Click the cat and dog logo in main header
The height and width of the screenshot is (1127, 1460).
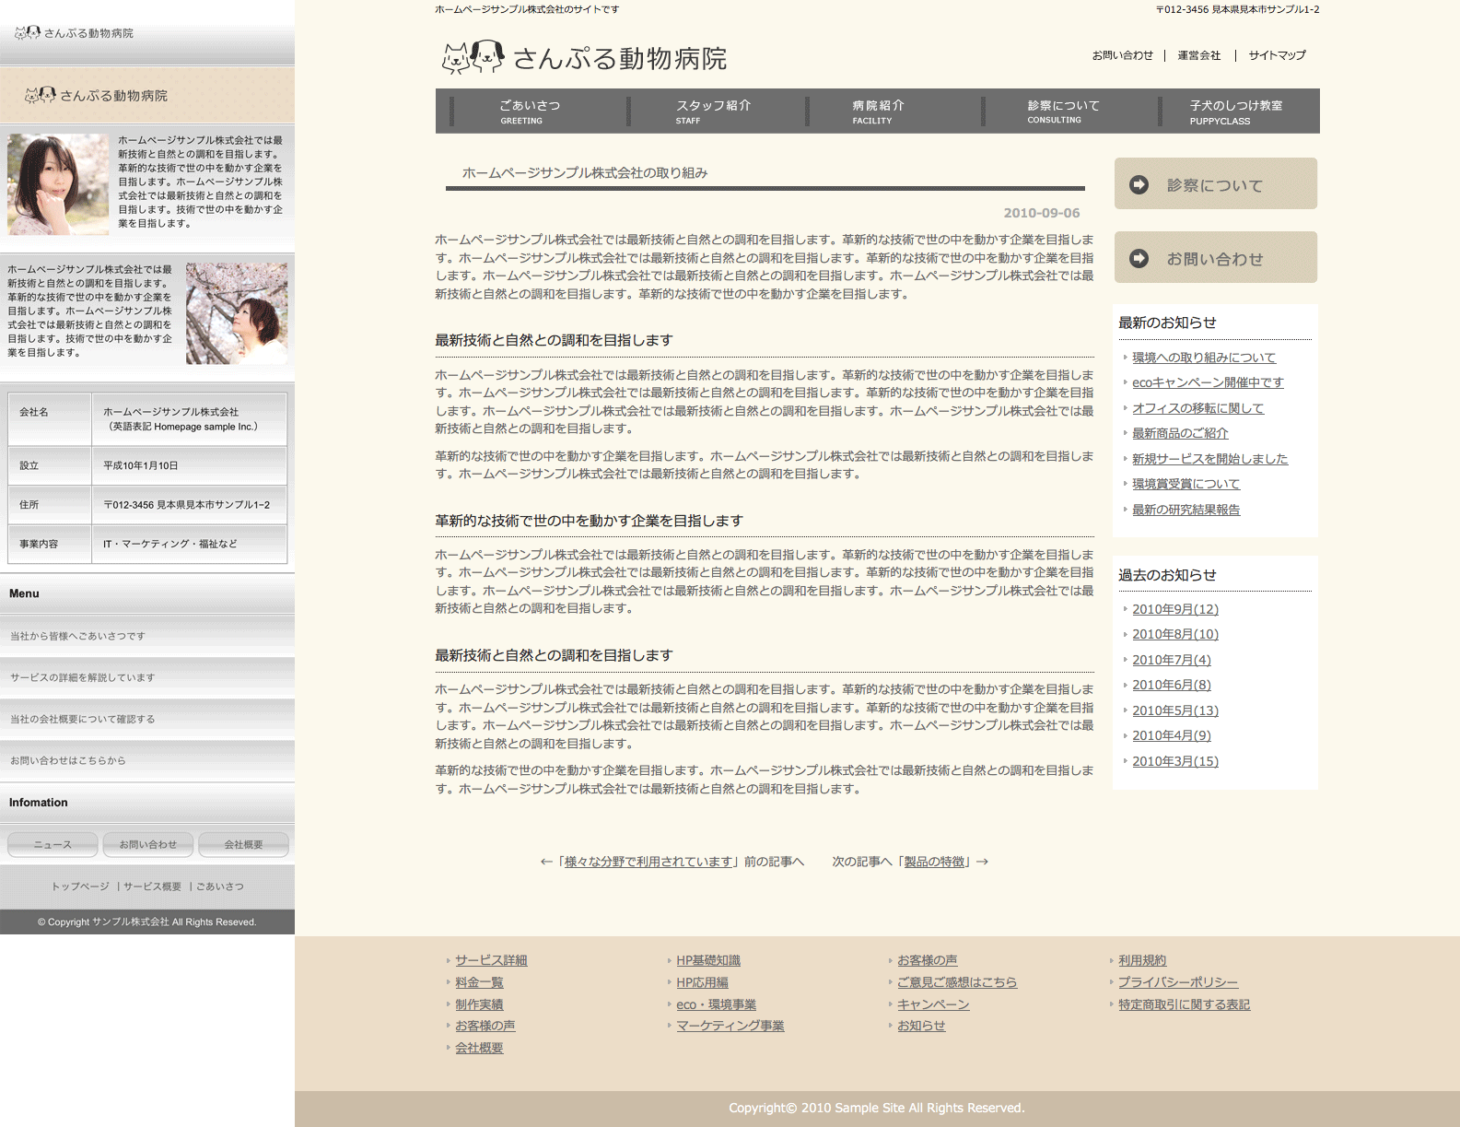coord(473,57)
